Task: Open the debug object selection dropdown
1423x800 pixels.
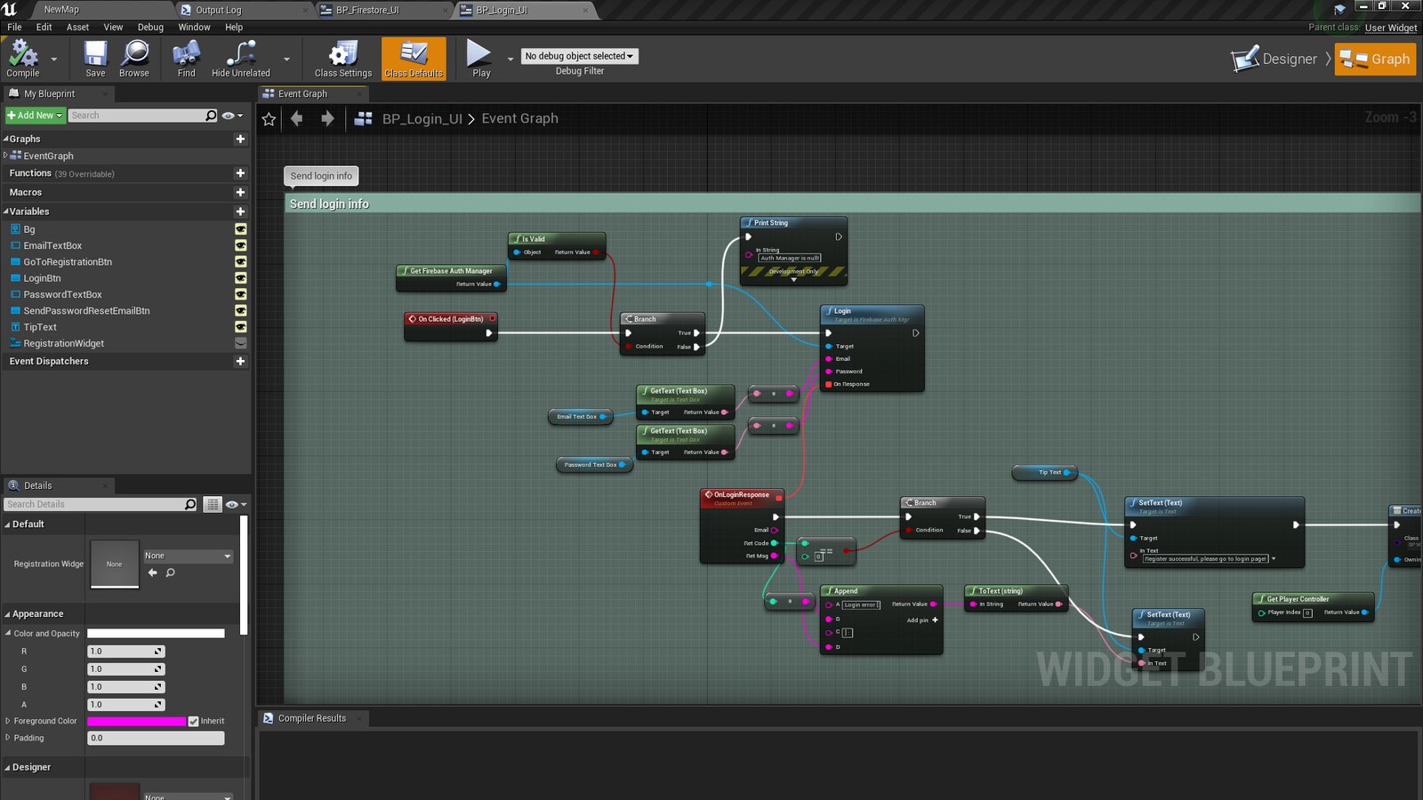Action: (579, 56)
